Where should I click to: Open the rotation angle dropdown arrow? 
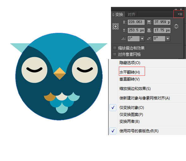pyautogui.click(x=142, y=39)
